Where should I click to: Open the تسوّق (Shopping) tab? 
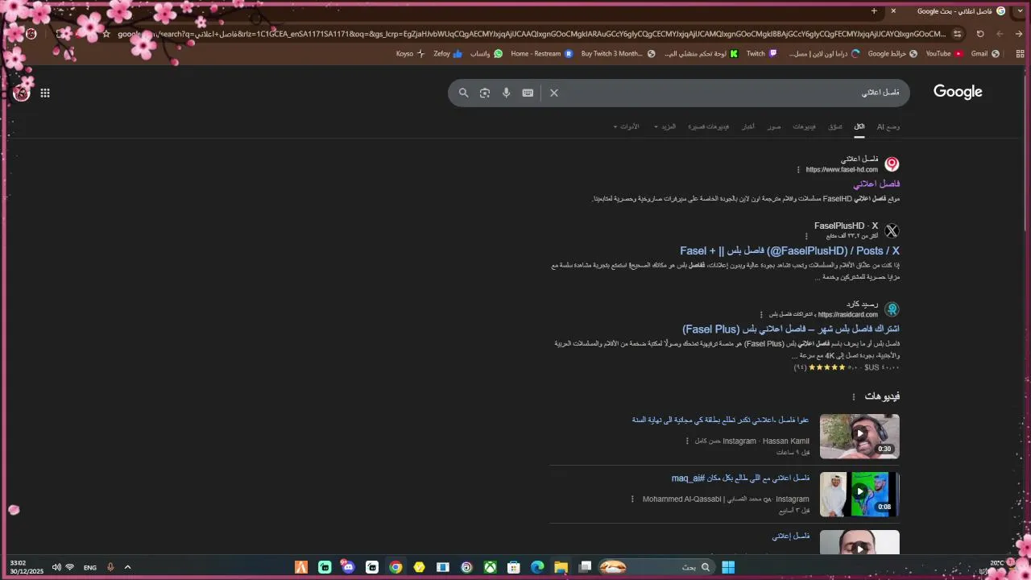click(835, 126)
